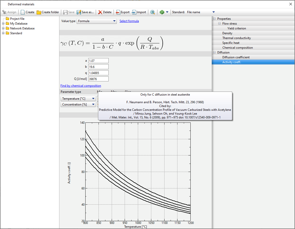295x229 pixels.
Task: Expand the My Database tree node
Action: pyautogui.click(x=3, y=24)
